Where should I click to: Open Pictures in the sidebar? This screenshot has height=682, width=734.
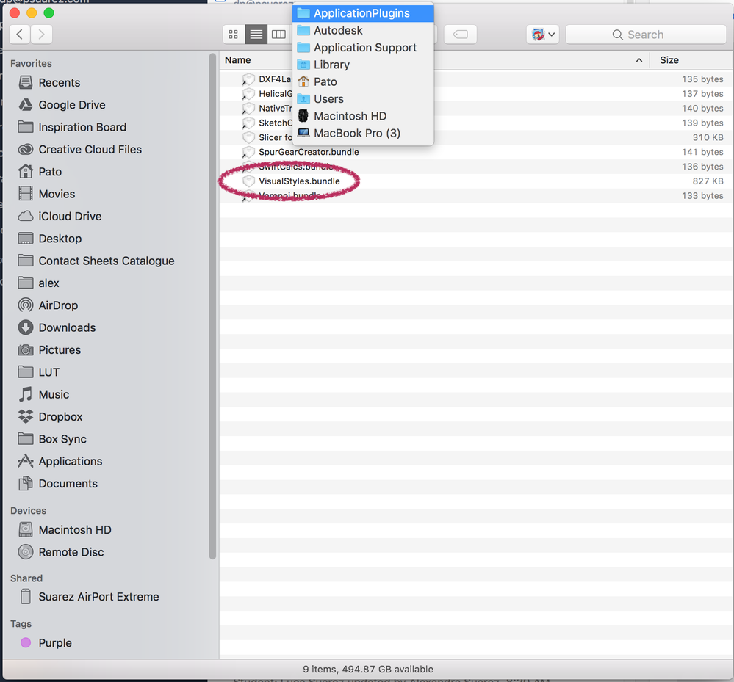(49, 350)
